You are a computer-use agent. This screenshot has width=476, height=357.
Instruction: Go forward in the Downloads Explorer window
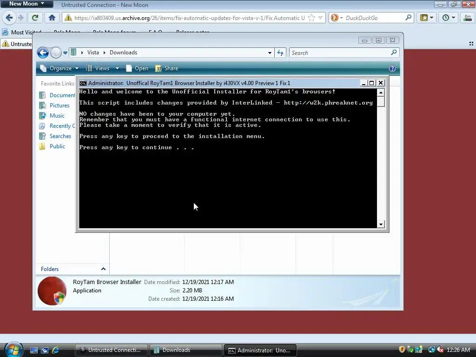[56, 53]
